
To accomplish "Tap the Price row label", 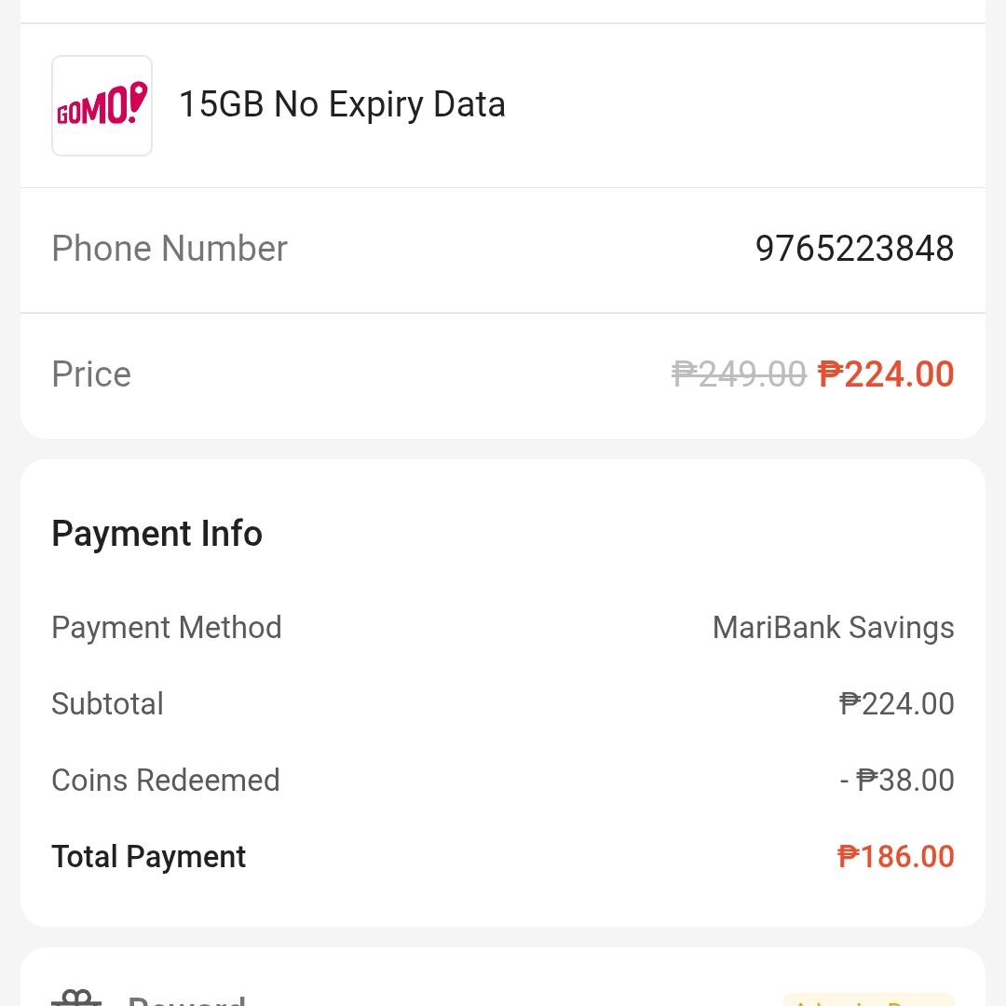I will coord(91,374).
